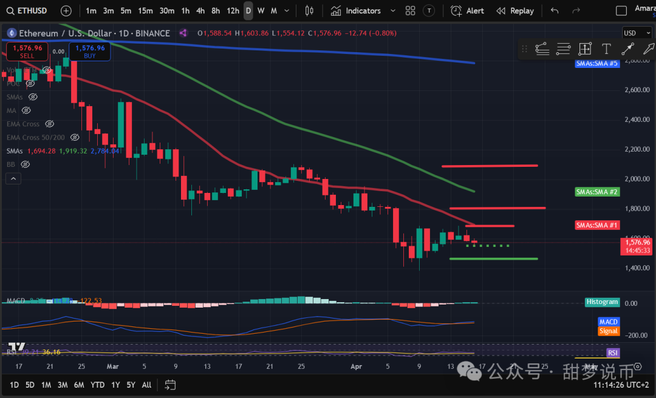The image size is (656, 398).
Task: Start bar Replay mode
Action: (x=515, y=11)
